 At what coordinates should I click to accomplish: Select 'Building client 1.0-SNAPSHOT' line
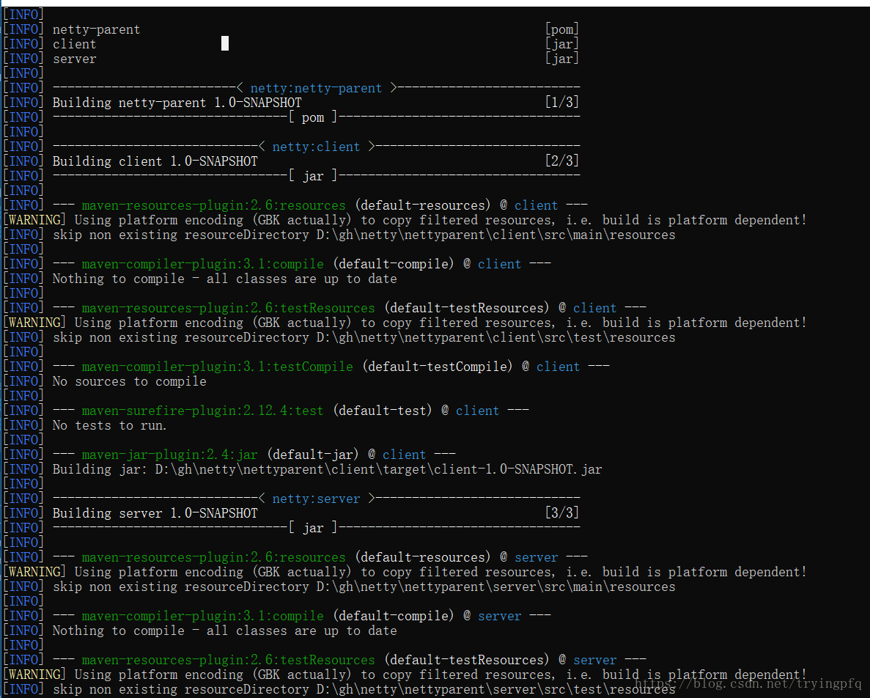pyautogui.click(x=155, y=161)
